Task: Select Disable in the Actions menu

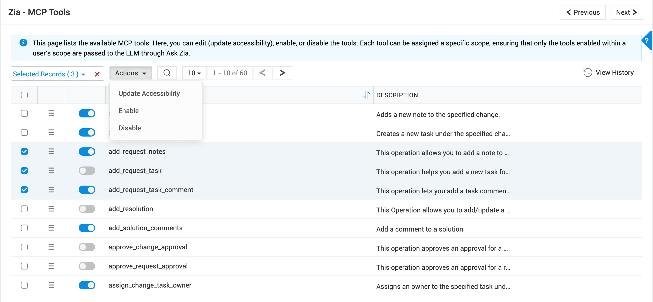Action: 130,128
